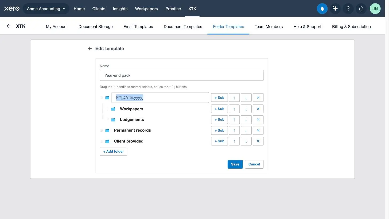
Task: Open the Team Members tab
Action: [x=269, y=27]
